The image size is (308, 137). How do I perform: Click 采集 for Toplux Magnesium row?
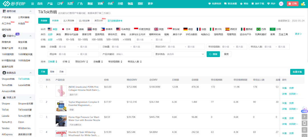pos(284,103)
